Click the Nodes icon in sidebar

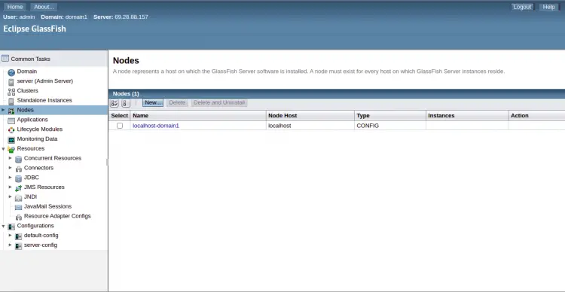(11, 111)
